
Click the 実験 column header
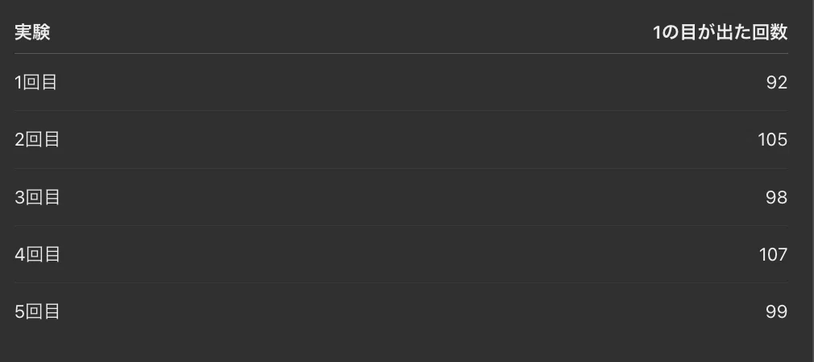click(x=32, y=33)
